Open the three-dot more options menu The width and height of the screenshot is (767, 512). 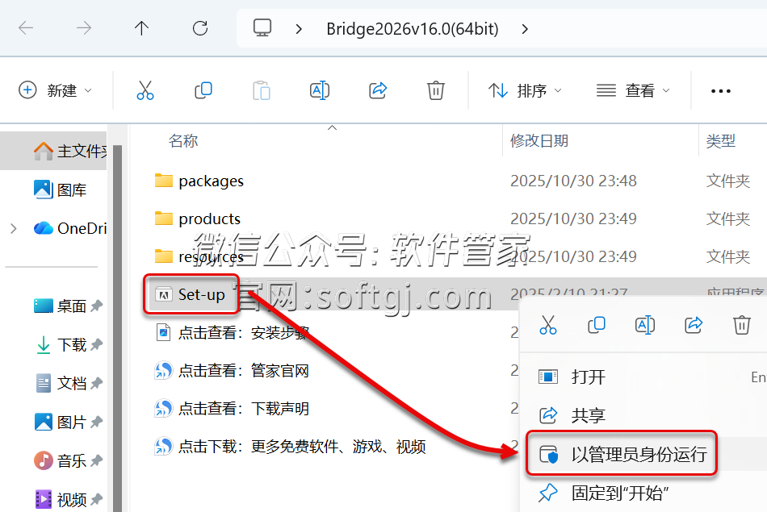(720, 91)
